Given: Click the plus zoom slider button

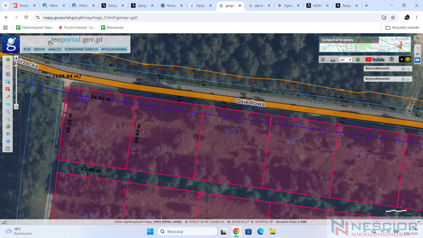Looking at the screenshot, I should click(16, 58).
